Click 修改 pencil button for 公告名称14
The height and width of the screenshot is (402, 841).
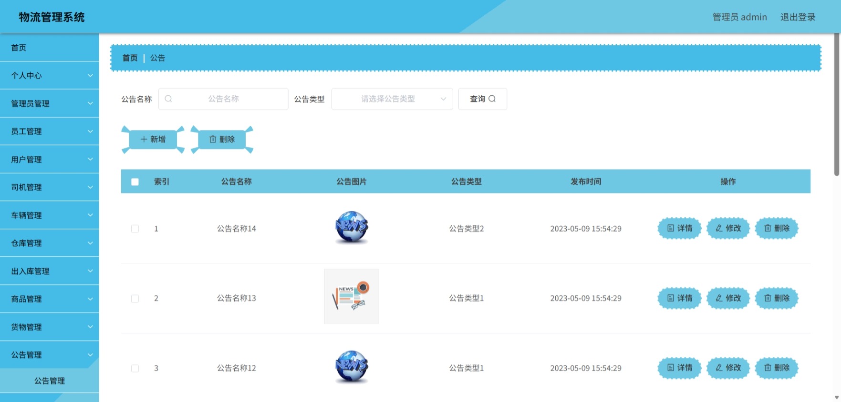pyautogui.click(x=728, y=228)
